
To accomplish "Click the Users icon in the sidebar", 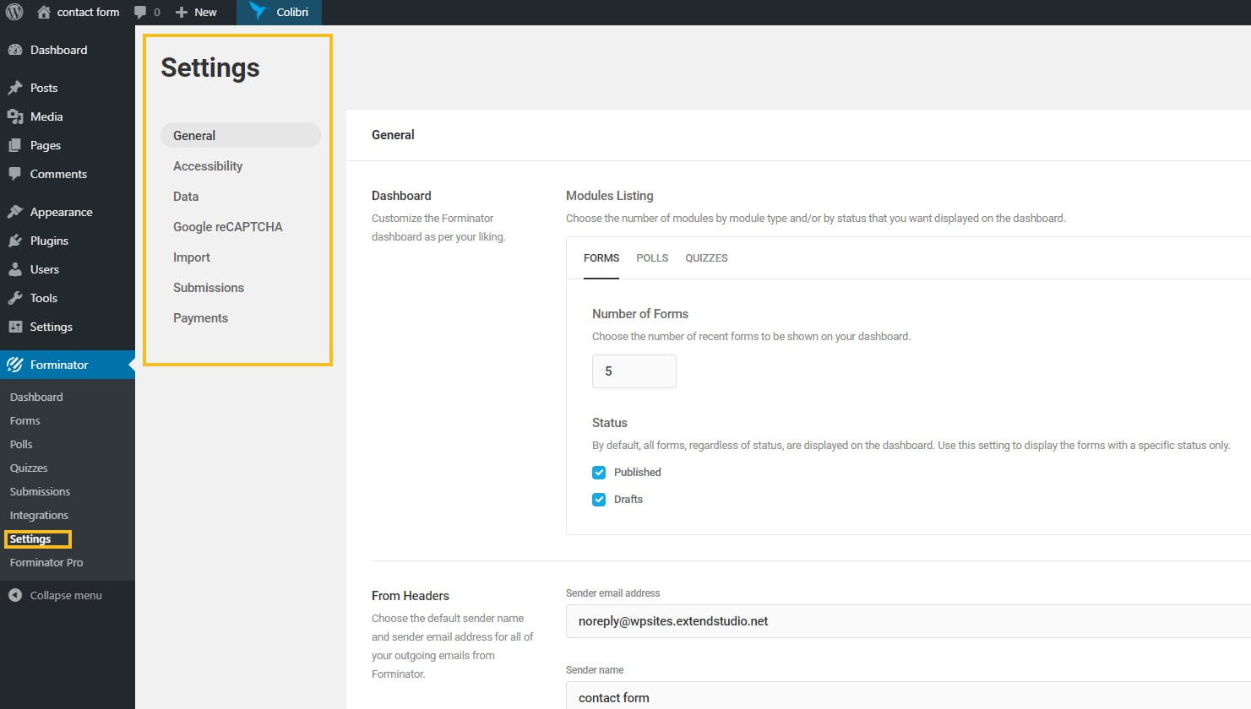I will coord(14,268).
